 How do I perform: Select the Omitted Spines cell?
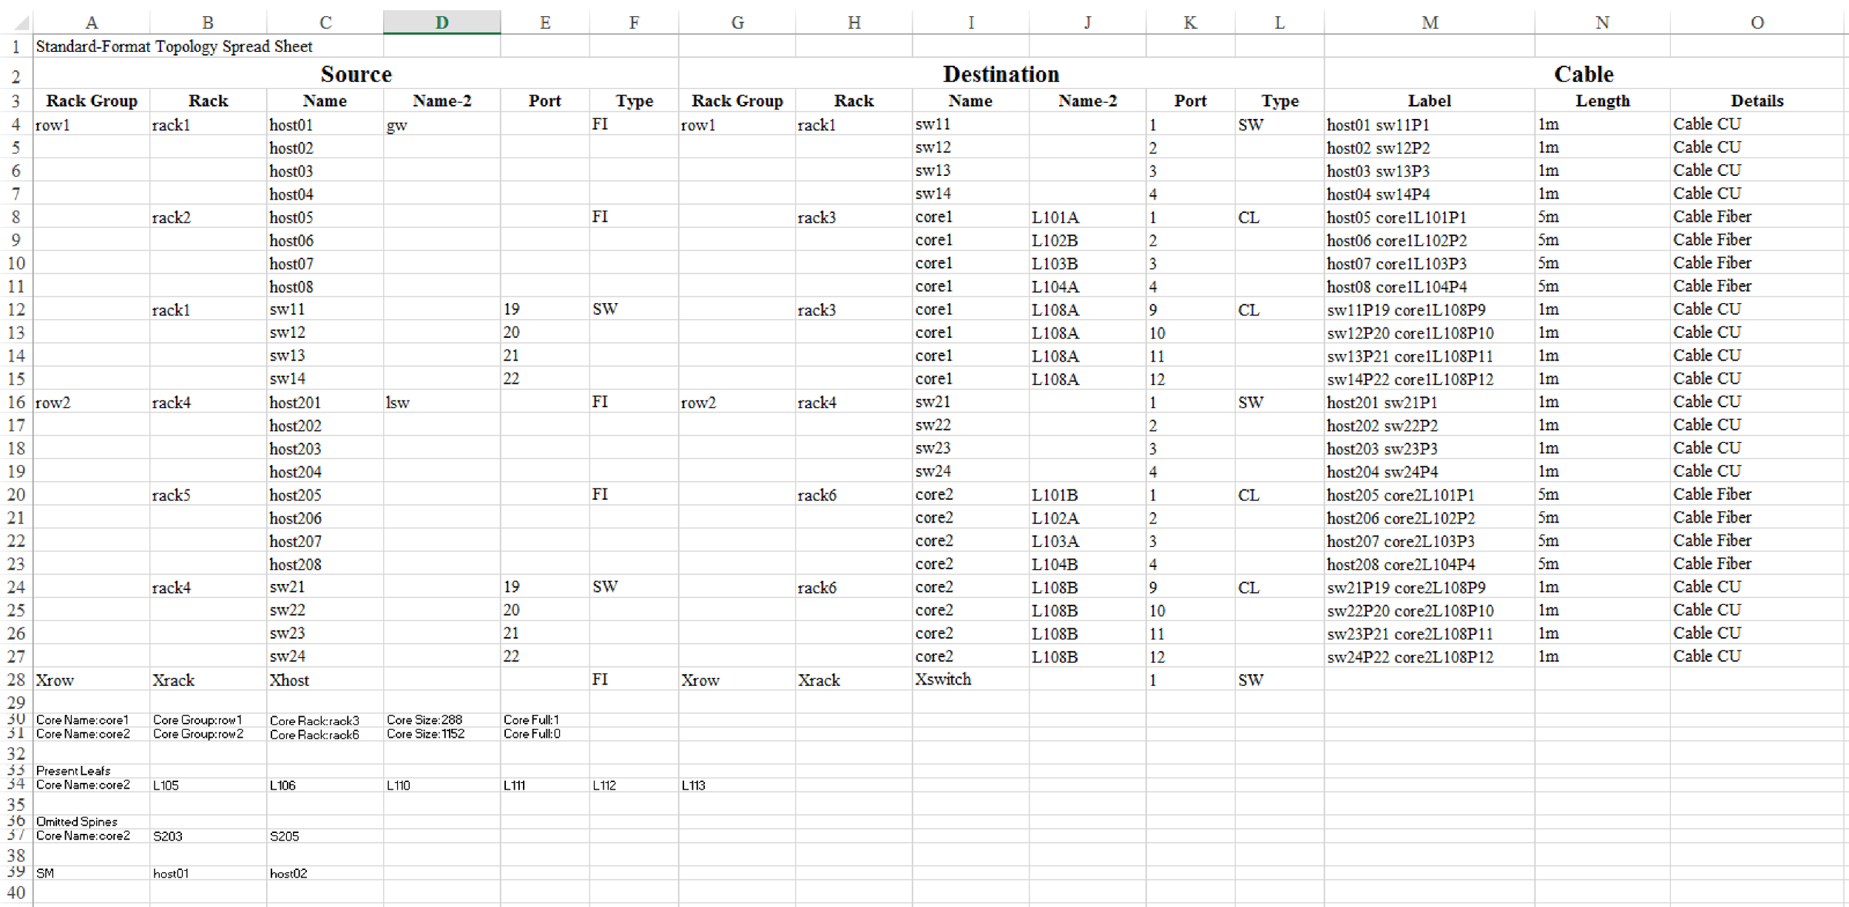(x=77, y=822)
